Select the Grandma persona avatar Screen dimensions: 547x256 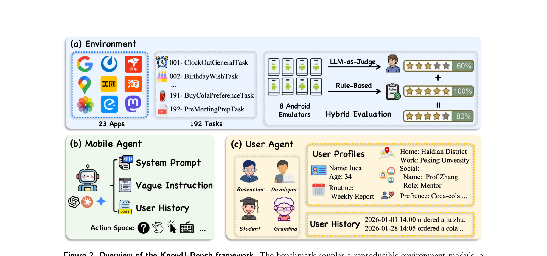pos(284,209)
